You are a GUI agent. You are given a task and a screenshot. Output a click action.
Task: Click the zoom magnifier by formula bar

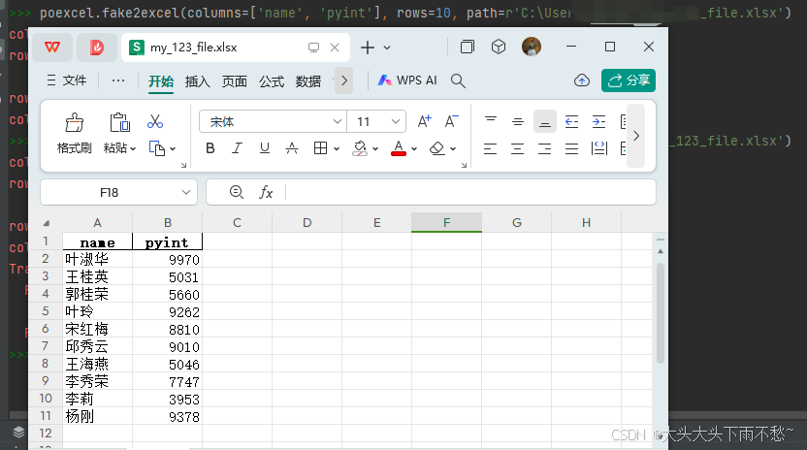tap(237, 192)
